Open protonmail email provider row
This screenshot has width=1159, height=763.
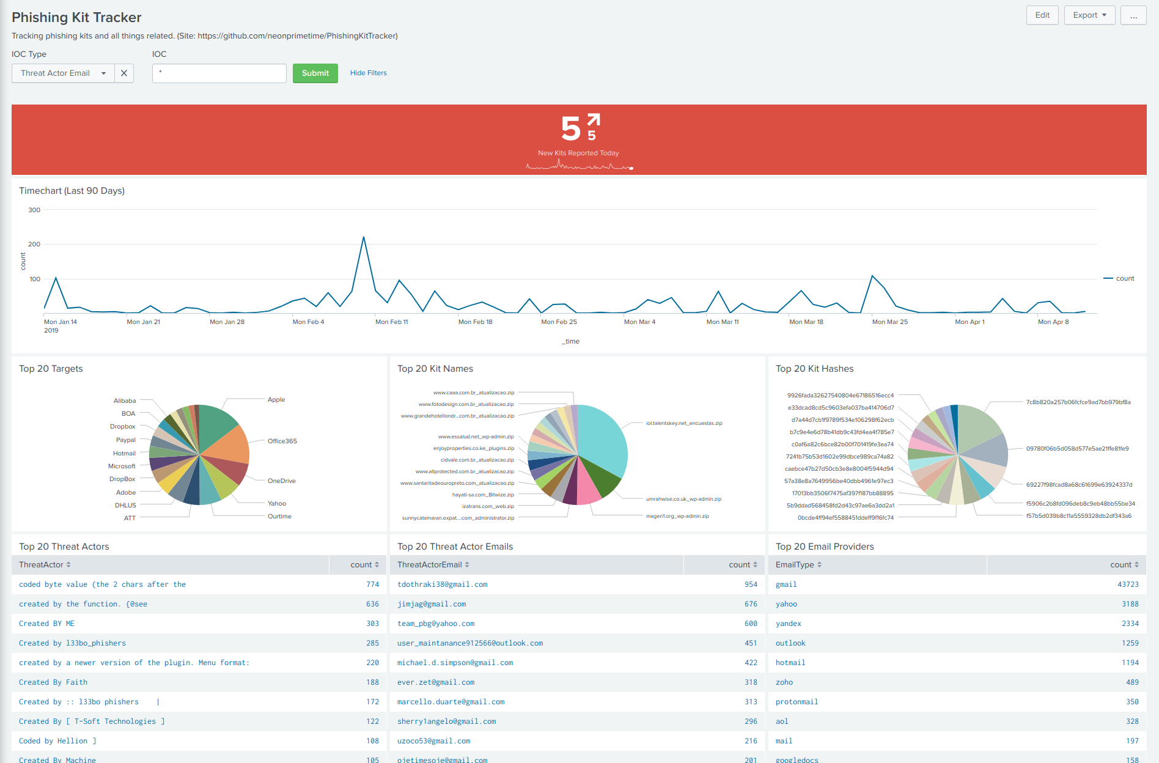point(957,702)
